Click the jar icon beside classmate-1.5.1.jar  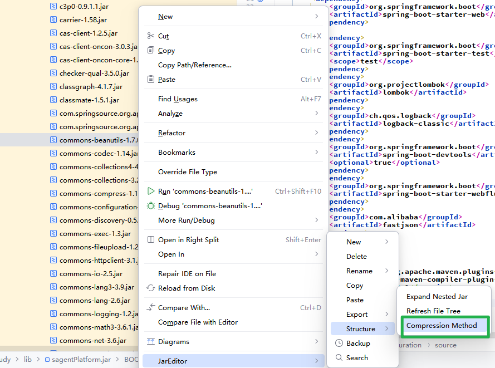pyautogui.click(x=53, y=100)
